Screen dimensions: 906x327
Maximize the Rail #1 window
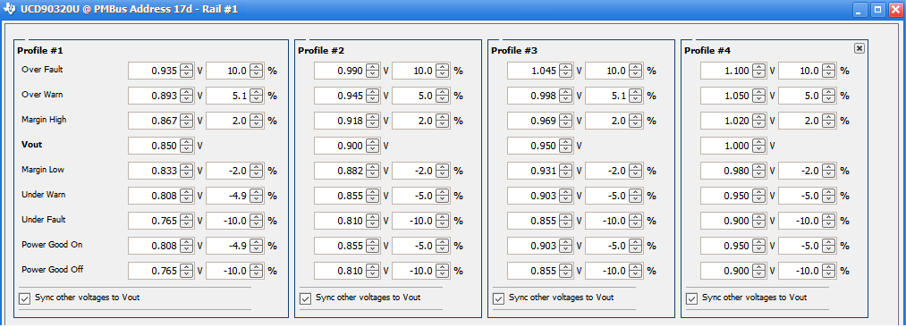(877, 9)
